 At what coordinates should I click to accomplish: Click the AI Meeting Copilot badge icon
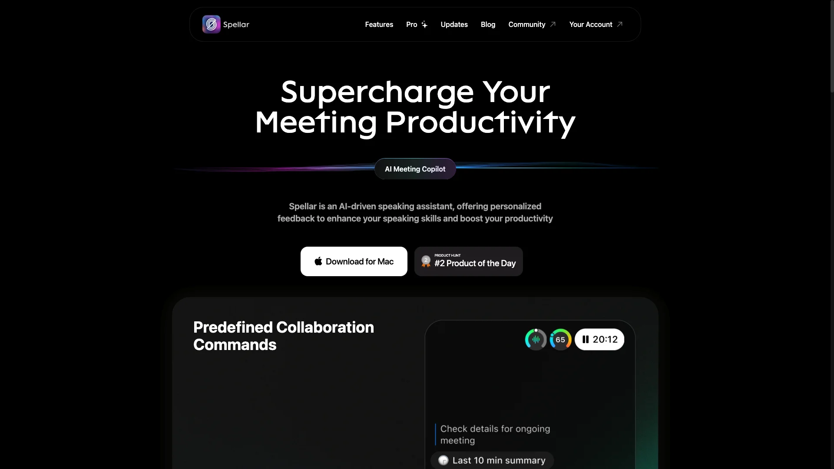[415, 168]
